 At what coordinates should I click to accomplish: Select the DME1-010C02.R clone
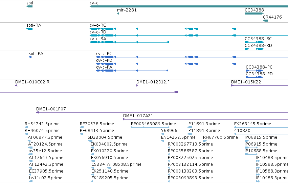click(x=16, y=85)
